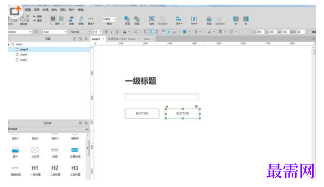This screenshot has height=187, width=324.
Task: Toggle bold formatting
Action: click(106, 32)
